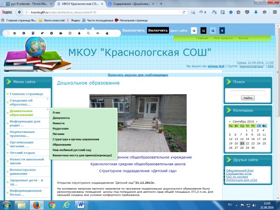Select the white 'Ц' site color swatch
Screen dimensions: 280x210
[x=194, y=30]
